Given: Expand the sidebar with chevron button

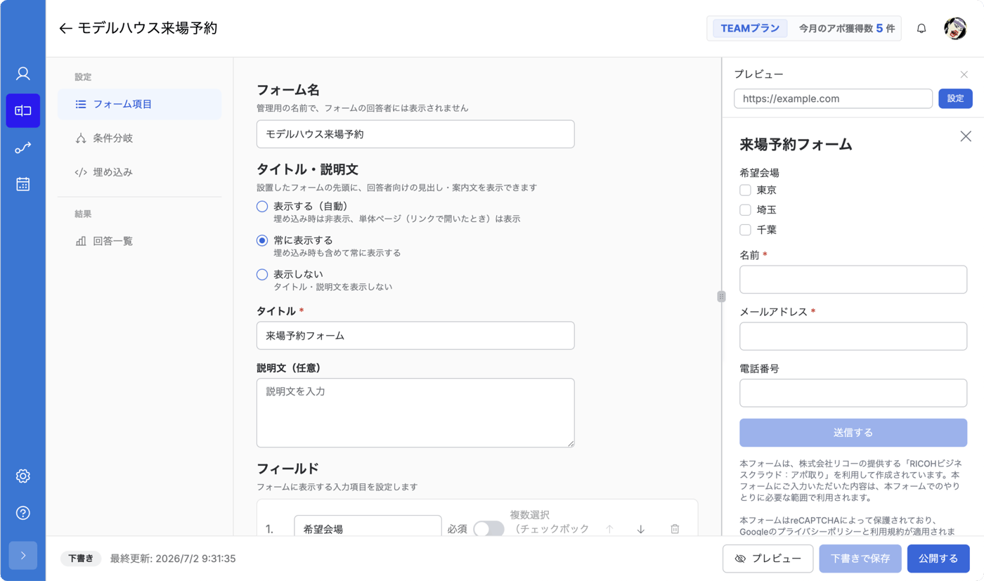Looking at the screenshot, I should pyautogui.click(x=23, y=556).
